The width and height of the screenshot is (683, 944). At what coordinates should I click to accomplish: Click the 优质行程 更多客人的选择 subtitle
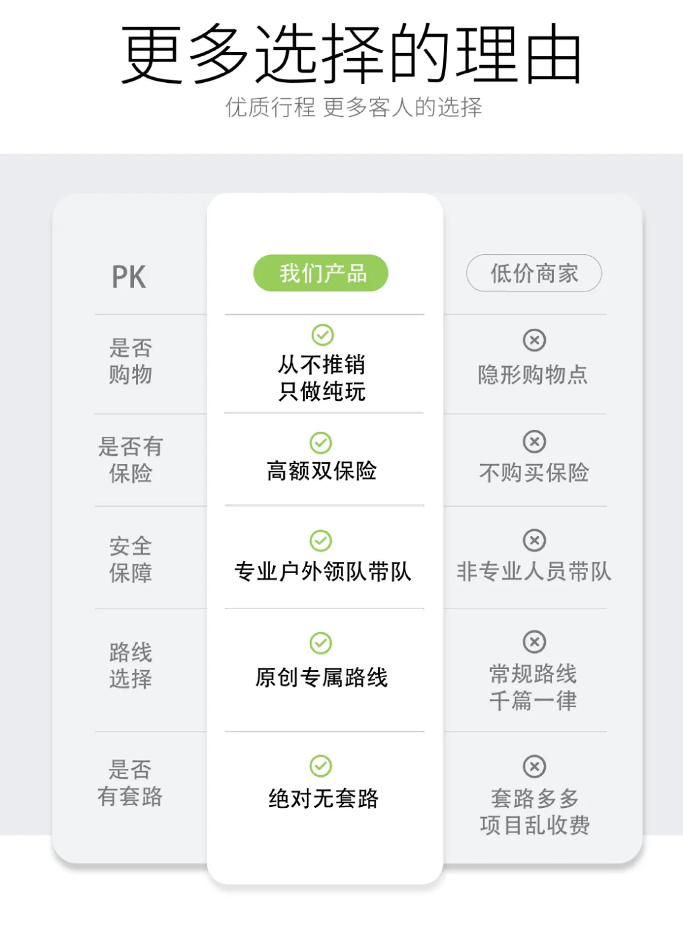tap(354, 107)
